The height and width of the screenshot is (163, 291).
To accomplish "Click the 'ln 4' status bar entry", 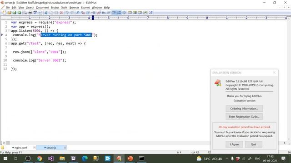I will click(x=179, y=152).
